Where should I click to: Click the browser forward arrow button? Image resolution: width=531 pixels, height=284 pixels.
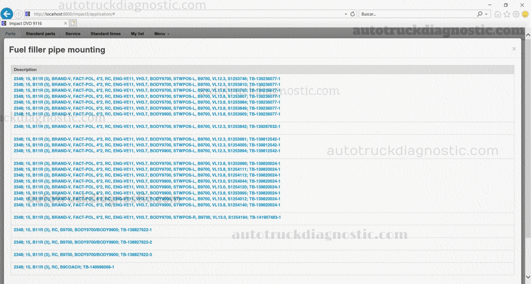19,14
